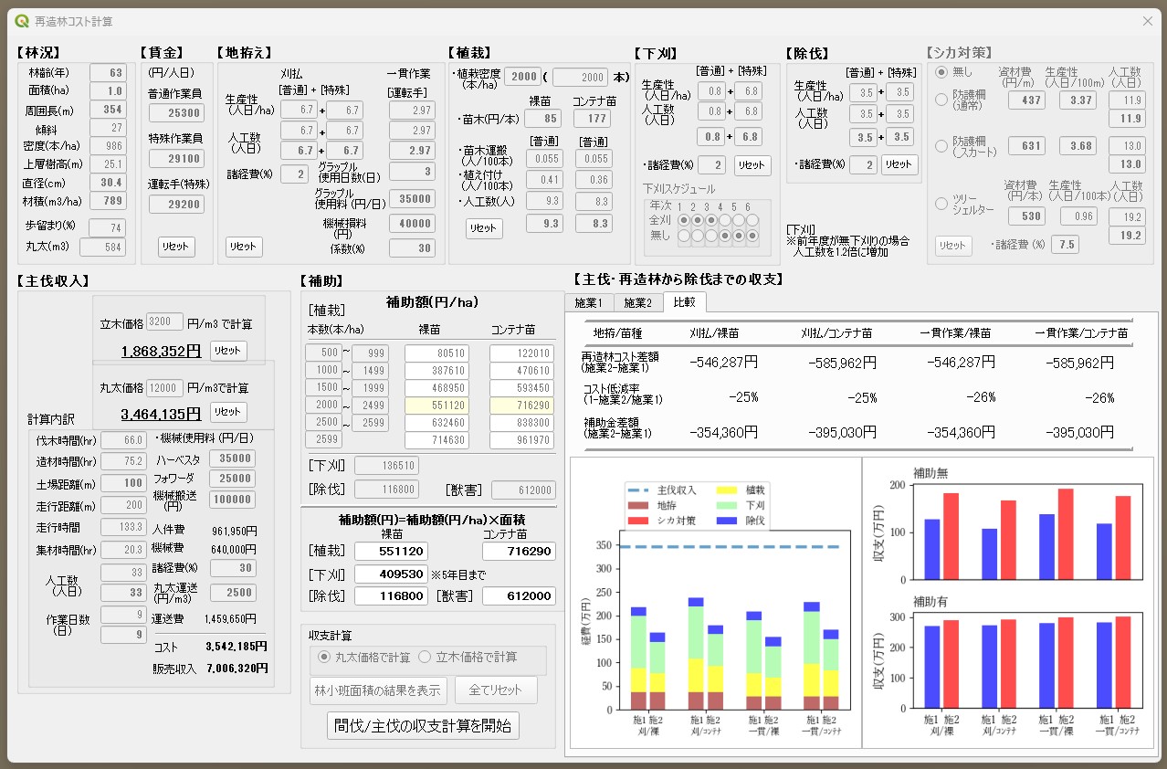The height and width of the screenshot is (769, 1167).
Task: Reset the 丸太価格 value
Action: click(x=228, y=412)
